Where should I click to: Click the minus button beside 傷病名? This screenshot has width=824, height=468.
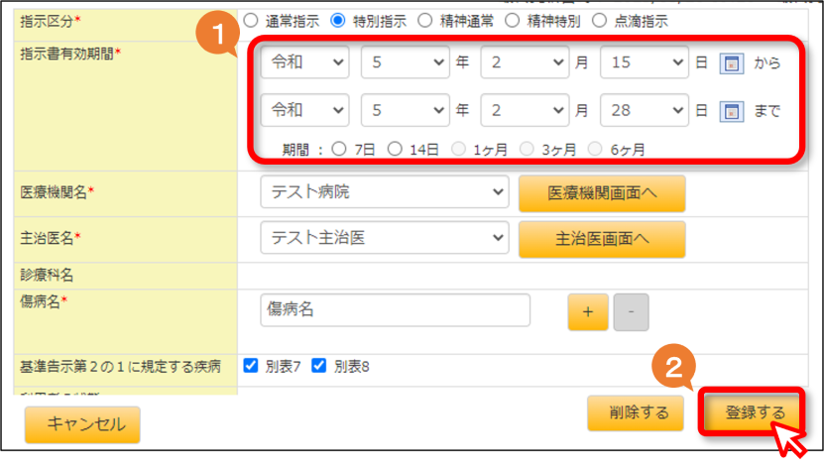[631, 312]
